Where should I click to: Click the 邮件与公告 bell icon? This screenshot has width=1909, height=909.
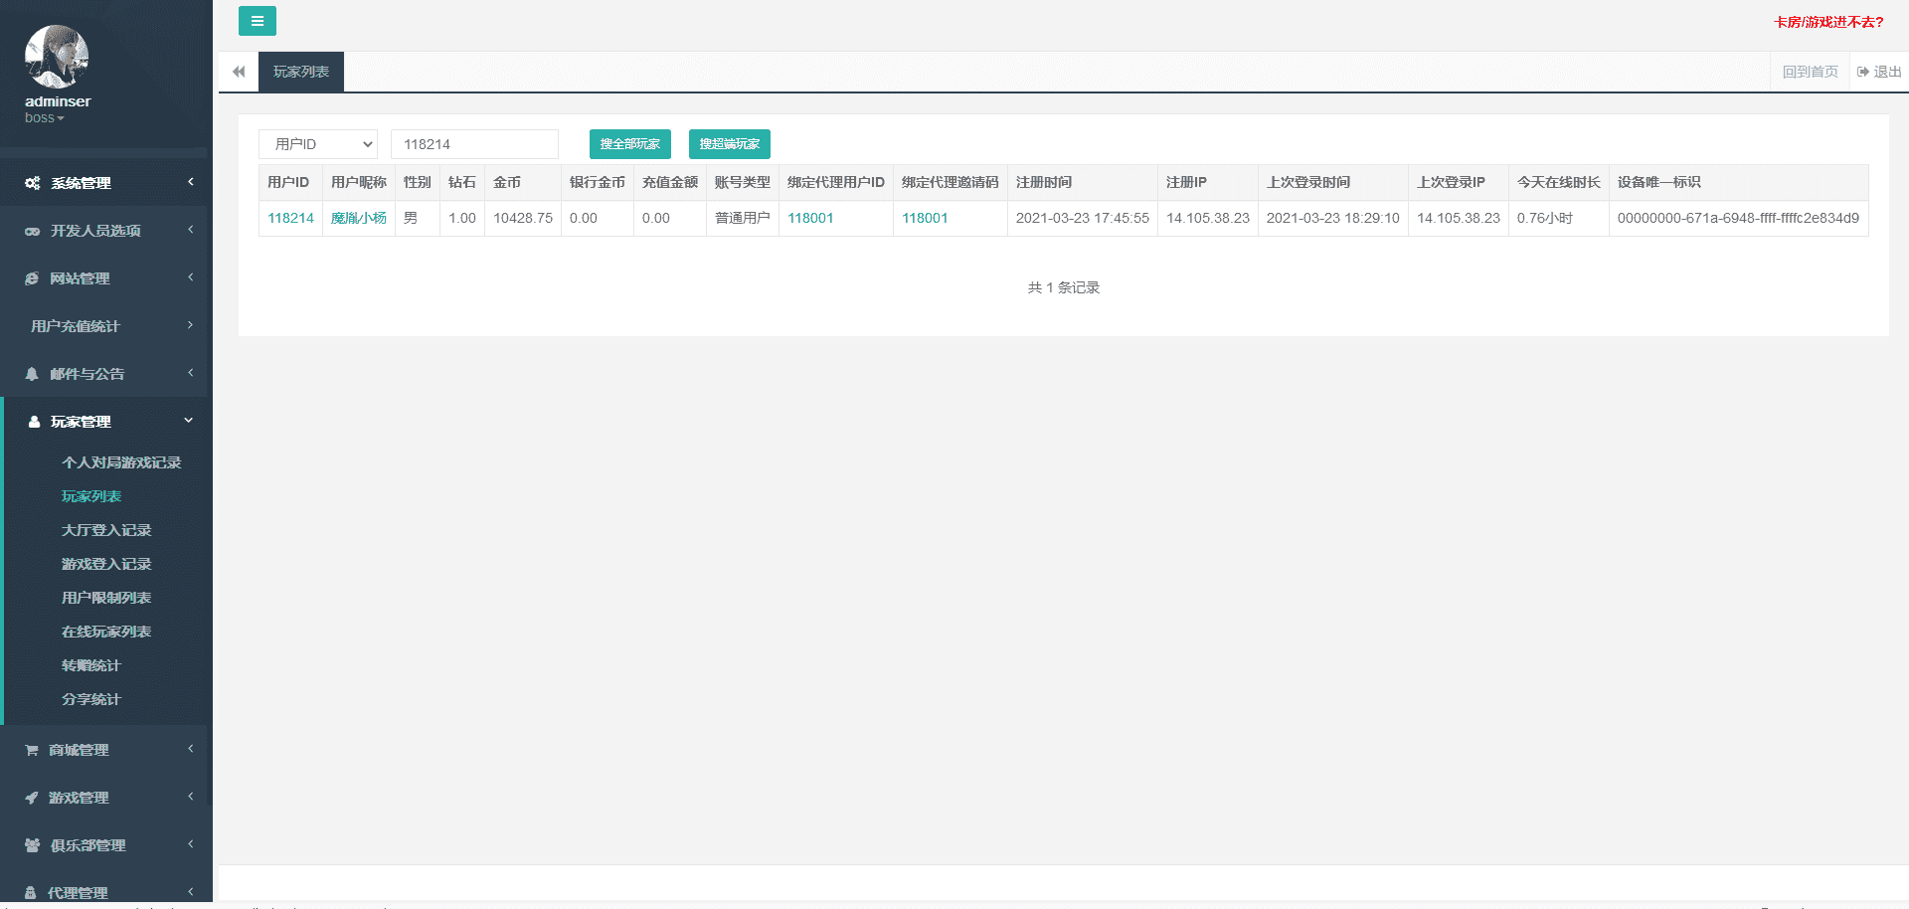coord(32,374)
